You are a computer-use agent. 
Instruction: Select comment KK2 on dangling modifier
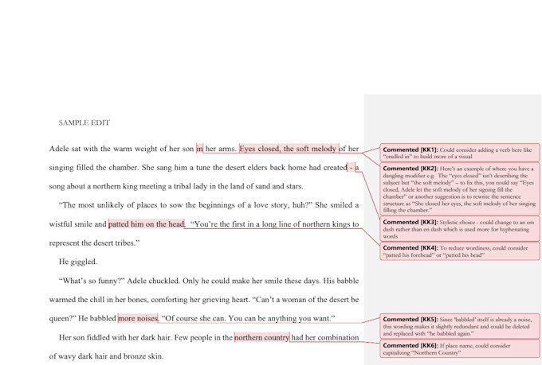pos(459,189)
